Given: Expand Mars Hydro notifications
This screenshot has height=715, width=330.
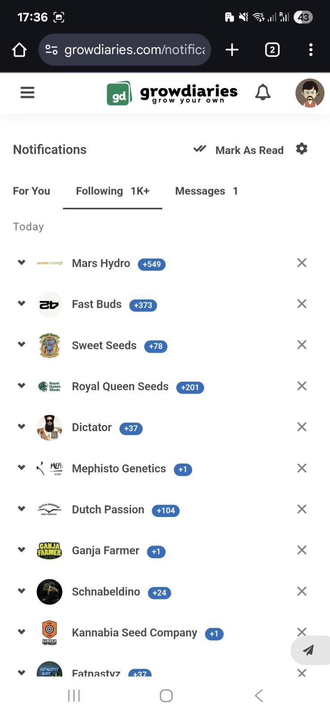Looking at the screenshot, I should click(x=21, y=262).
